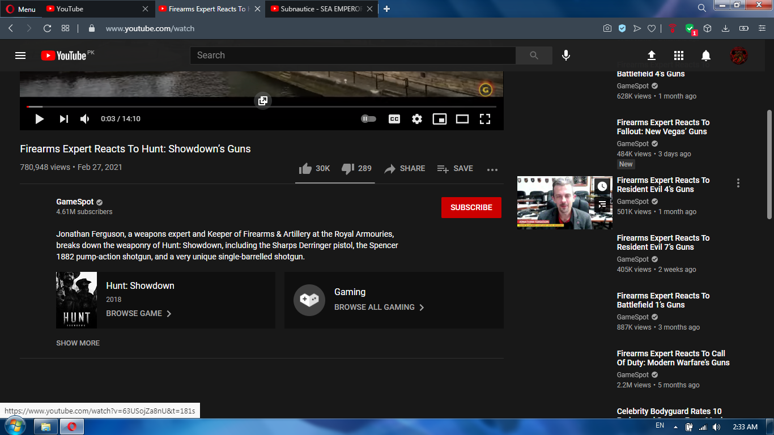The width and height of the screenshot is (774, 435).
Task: Pop out video with detach icon
Action: coord(263,101)
